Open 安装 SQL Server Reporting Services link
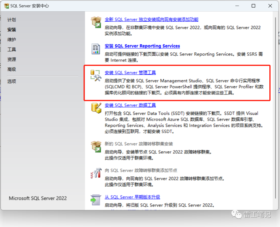Image resolution: width=280 pixels, height=227 pixels. click(142, 46)
